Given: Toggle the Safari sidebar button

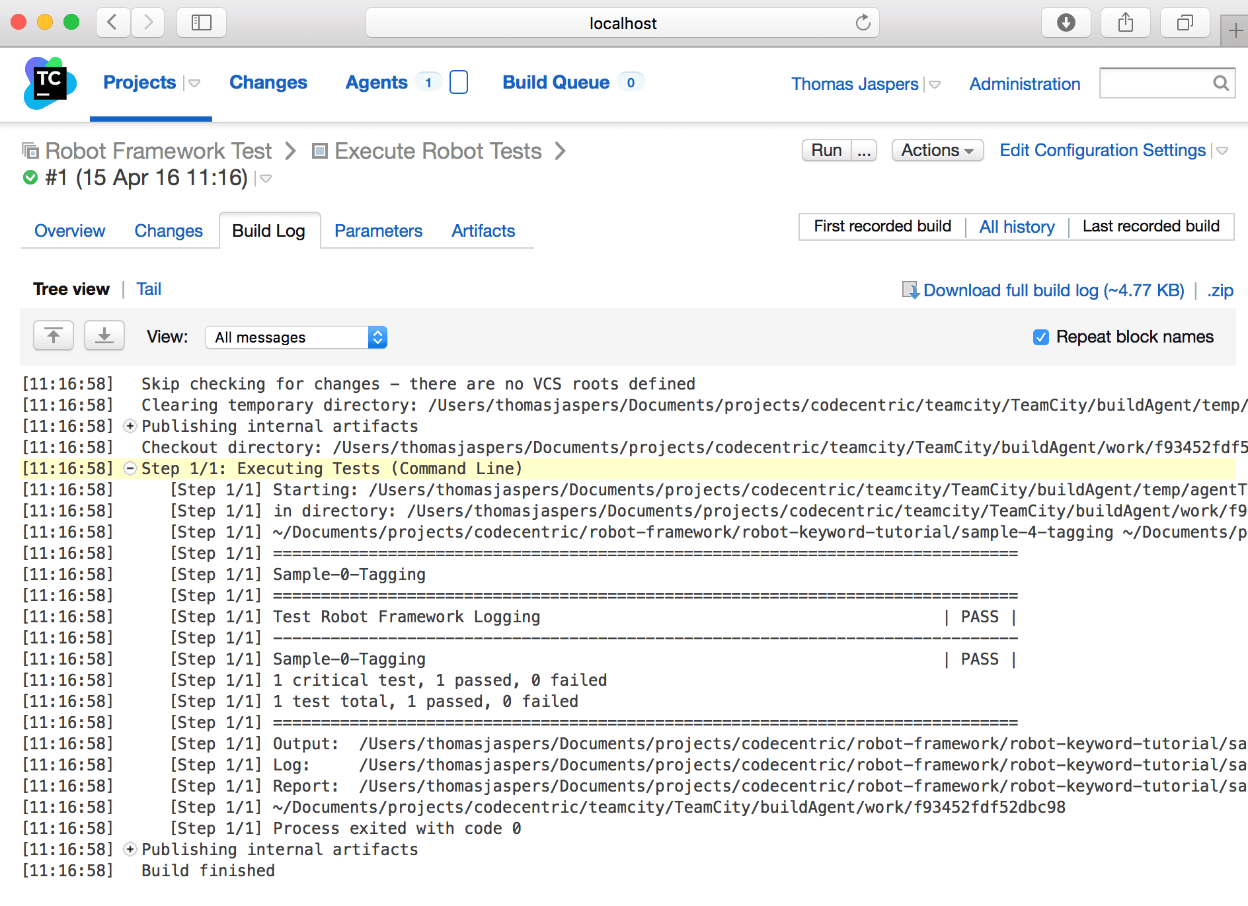Looking at the screenshot, I should click(x=202, y=23).
